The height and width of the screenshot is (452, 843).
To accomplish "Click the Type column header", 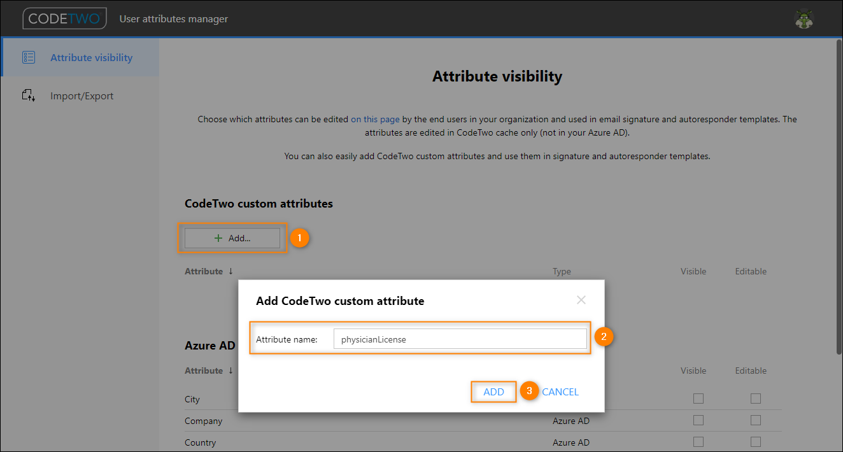I will (x=562, y=271).
